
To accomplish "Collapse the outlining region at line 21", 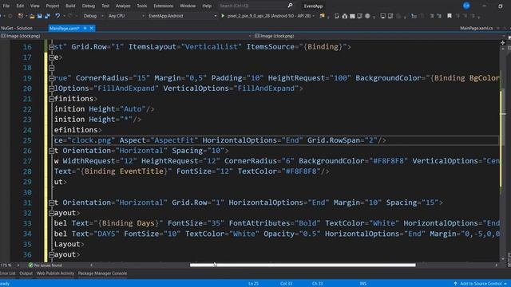I will pos(51,99).
